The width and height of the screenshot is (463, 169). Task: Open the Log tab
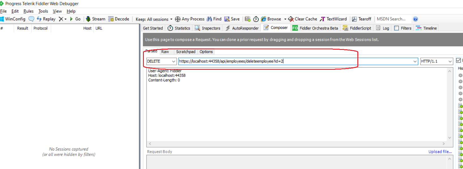coord(382,28)
